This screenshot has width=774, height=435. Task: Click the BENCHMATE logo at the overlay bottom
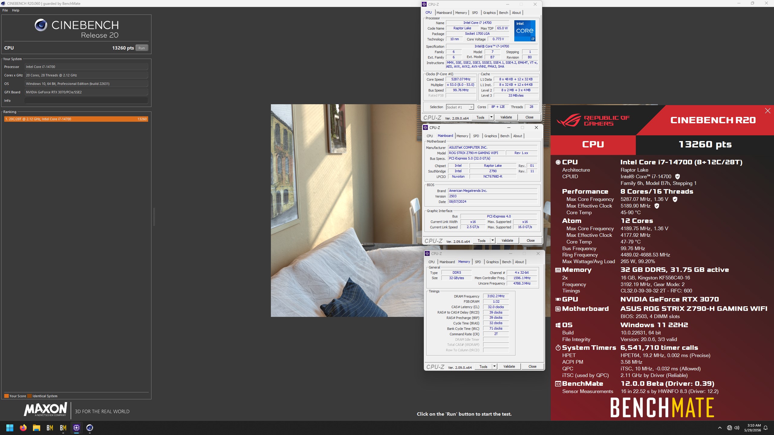662,408
